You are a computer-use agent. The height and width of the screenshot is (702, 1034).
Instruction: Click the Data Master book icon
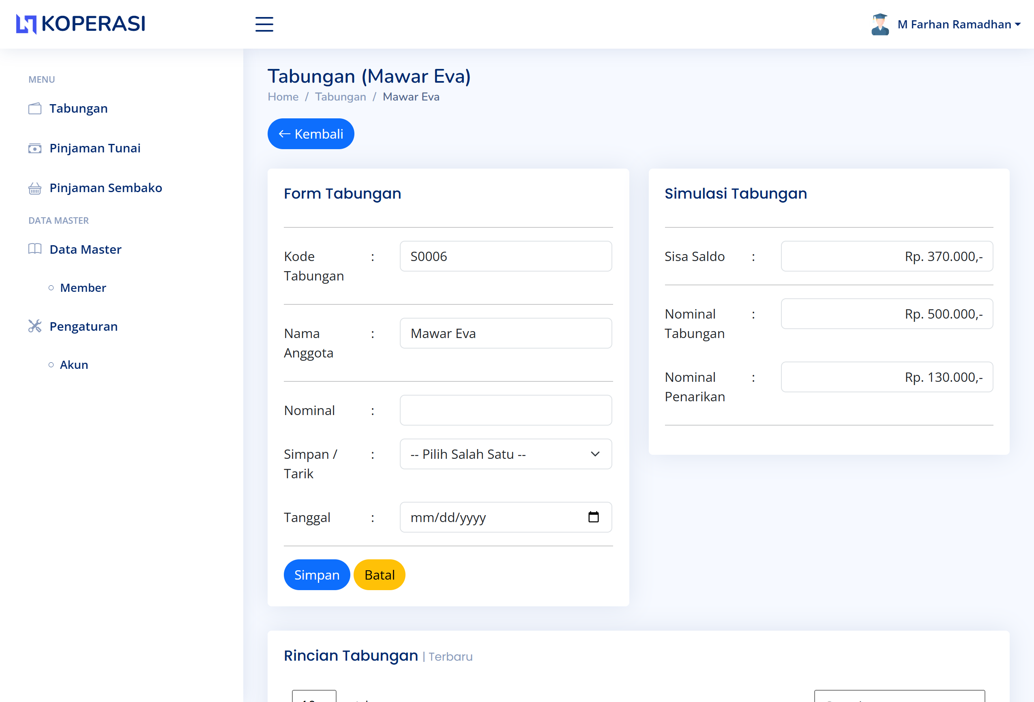pos(35,249)
